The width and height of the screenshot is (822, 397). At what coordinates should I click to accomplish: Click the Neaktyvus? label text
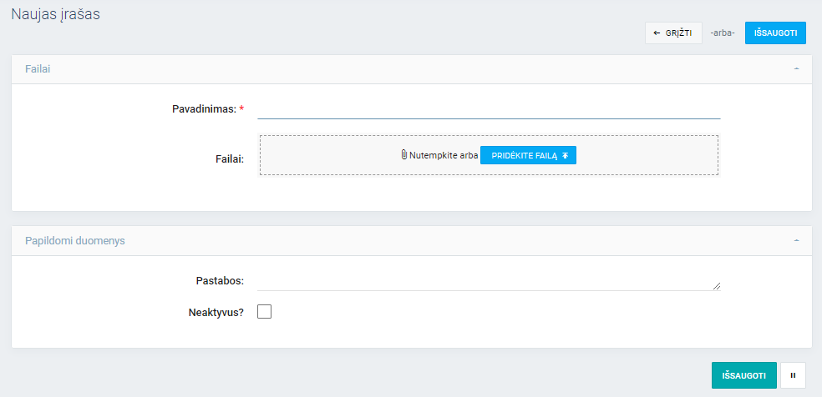tap(216, 313)
